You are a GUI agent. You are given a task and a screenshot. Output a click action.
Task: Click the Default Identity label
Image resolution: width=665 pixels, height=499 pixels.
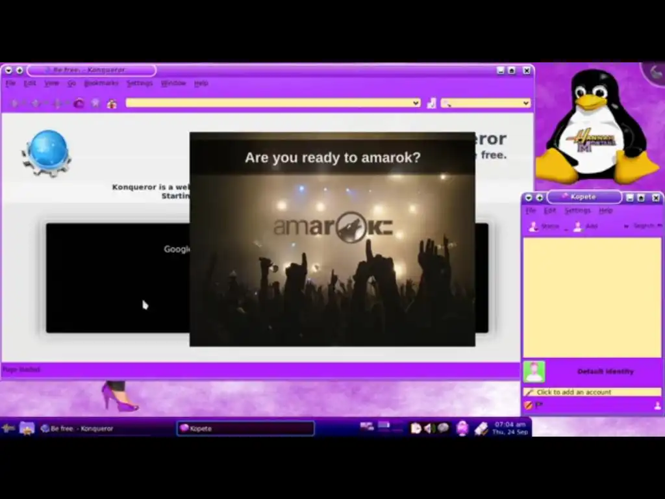(x=605, y=371)
